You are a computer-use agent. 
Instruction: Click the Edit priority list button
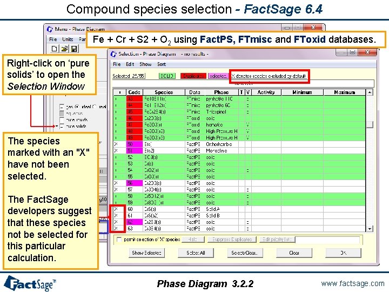pos(277,240)
